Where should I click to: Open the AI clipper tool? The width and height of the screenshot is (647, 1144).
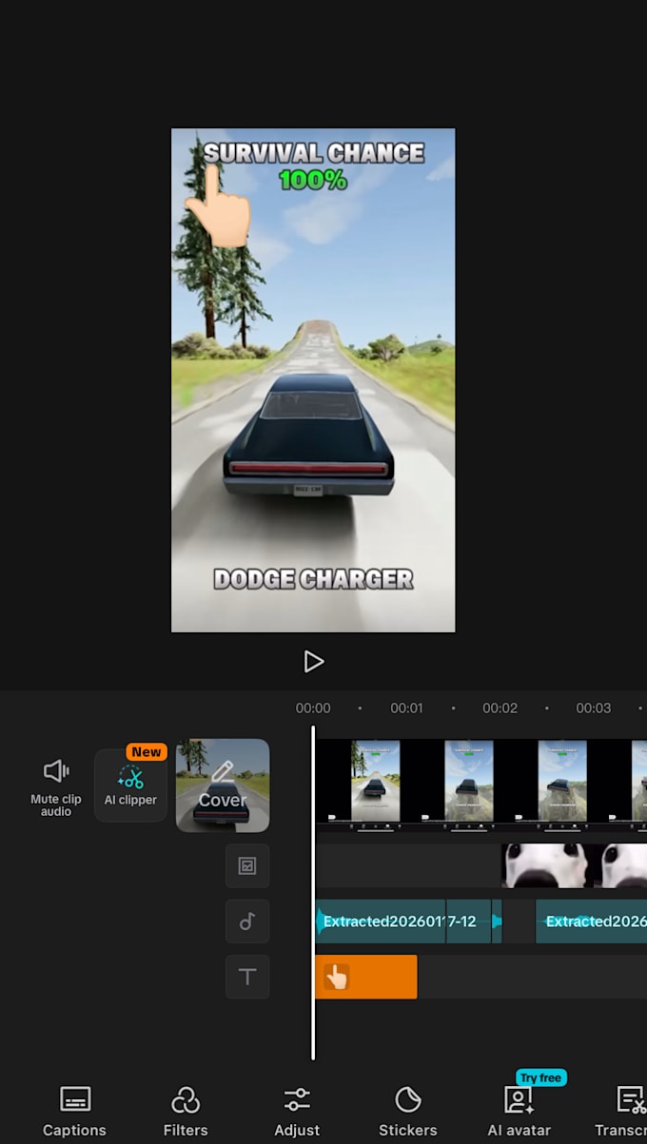[x=130, y=785]
